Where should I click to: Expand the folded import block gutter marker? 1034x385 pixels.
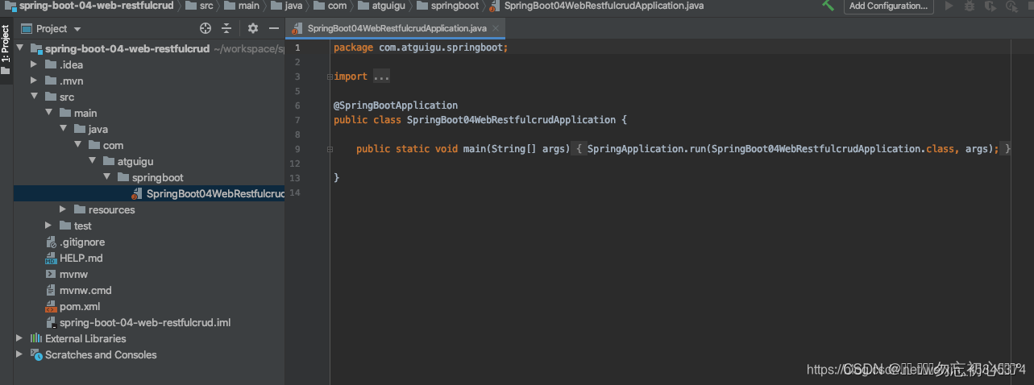tap(329, 77)
